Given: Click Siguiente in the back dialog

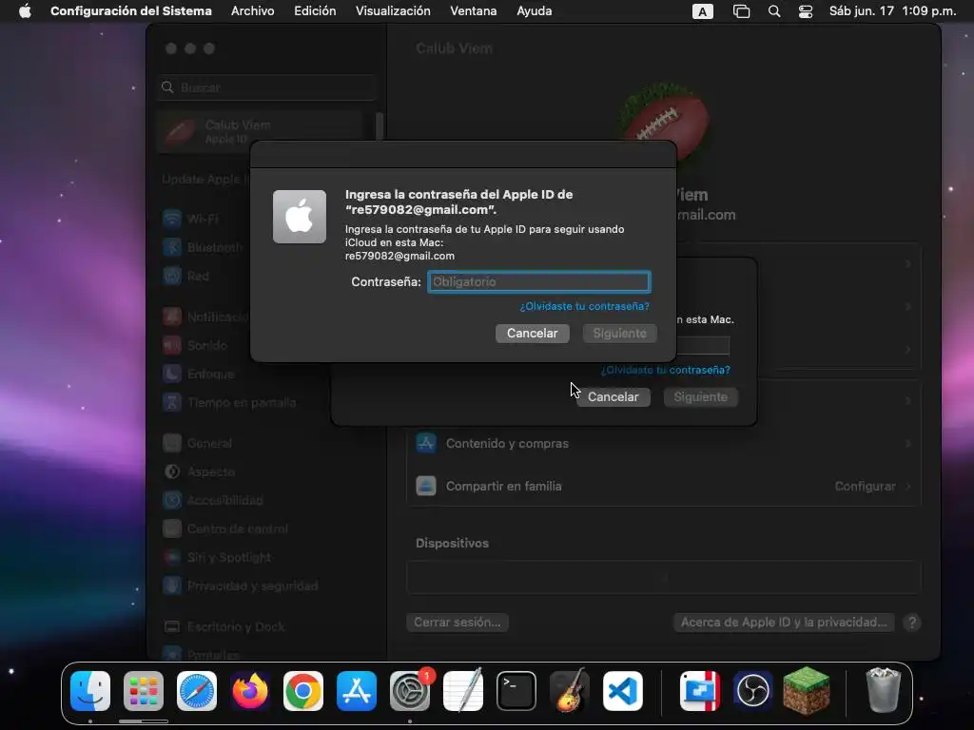Looking at the screenshot, I should (701, 397).
